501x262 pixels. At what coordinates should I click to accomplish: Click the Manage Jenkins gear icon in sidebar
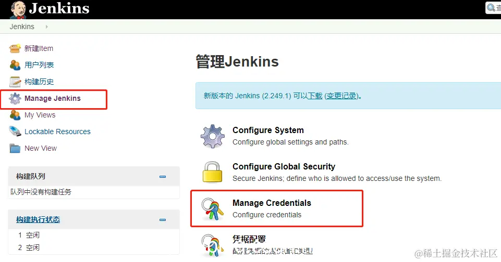pos(15,98)
